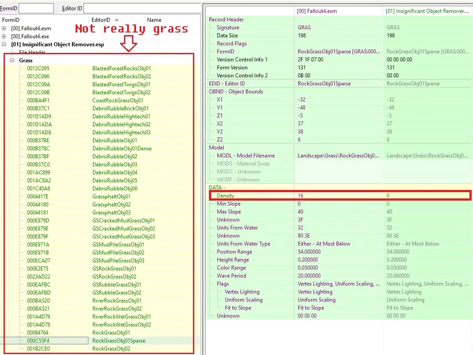Screen dimensions: 473x355
Task: Select the RockGrassObj01Sparse record
Action: (x=119, y=340)
